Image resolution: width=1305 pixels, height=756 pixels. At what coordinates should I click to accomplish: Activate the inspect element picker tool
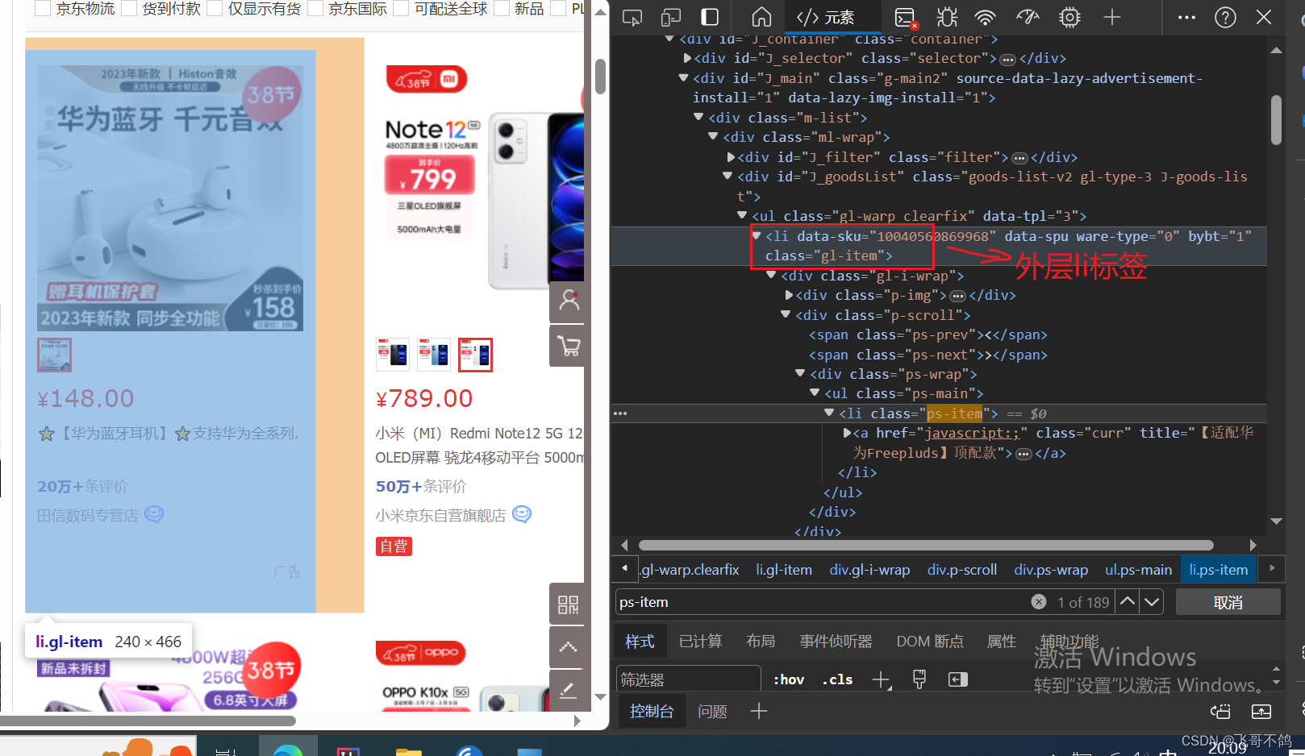click(632, 18)
